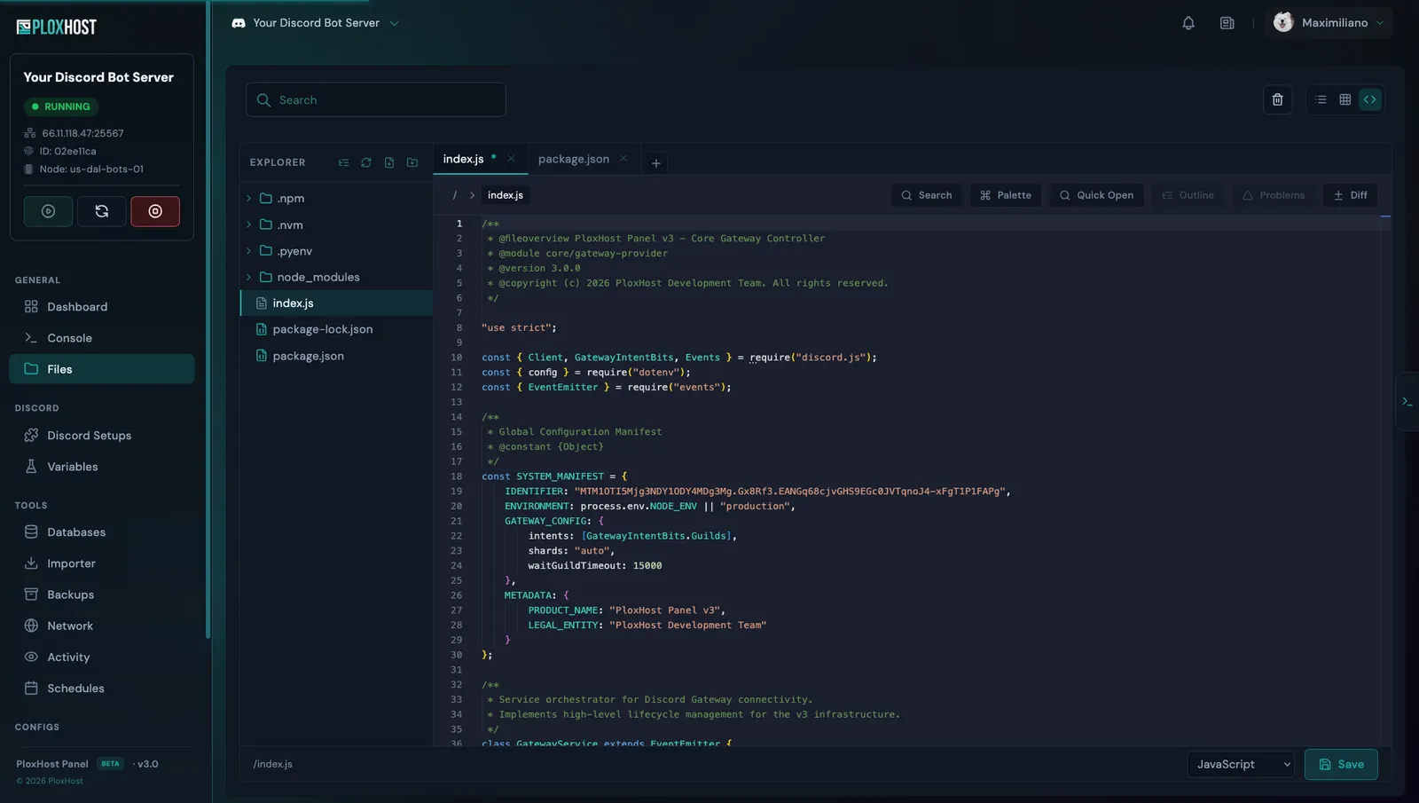
Task: Save the file with Save button
Action: pyautogui.click(x=1341, y=764)
